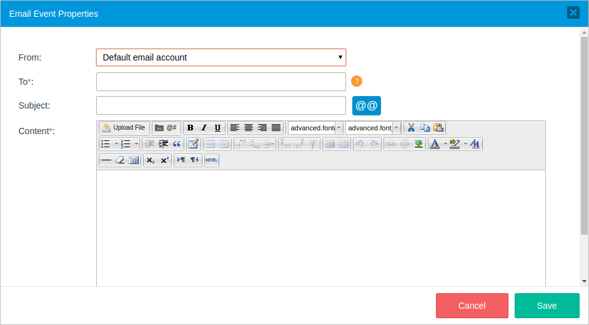Image resolution: width=589 pixels, height=325 pixels.
Task: Click the orange help icon beside To field
Action: point(357,81)
